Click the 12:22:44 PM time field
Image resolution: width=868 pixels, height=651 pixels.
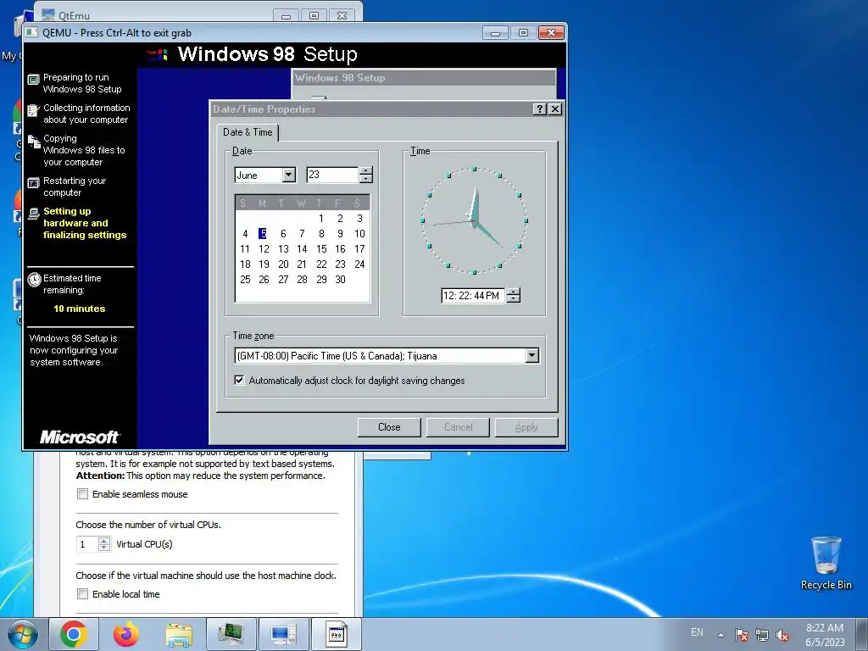tap(473, 296)
